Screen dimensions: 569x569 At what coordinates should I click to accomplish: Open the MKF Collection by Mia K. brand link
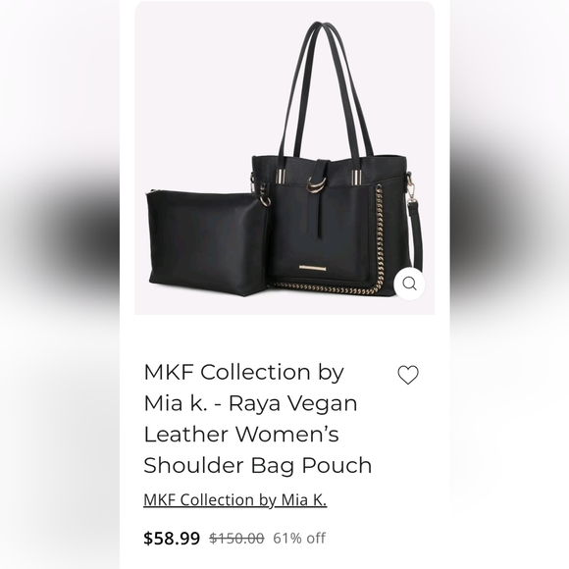235,499
